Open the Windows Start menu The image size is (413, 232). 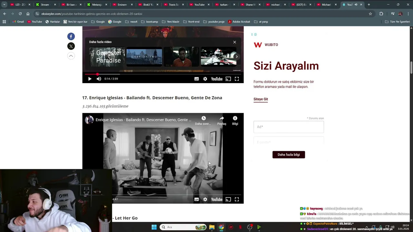coord(154,227)
